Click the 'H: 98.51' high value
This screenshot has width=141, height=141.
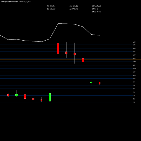tap(74, 6)
